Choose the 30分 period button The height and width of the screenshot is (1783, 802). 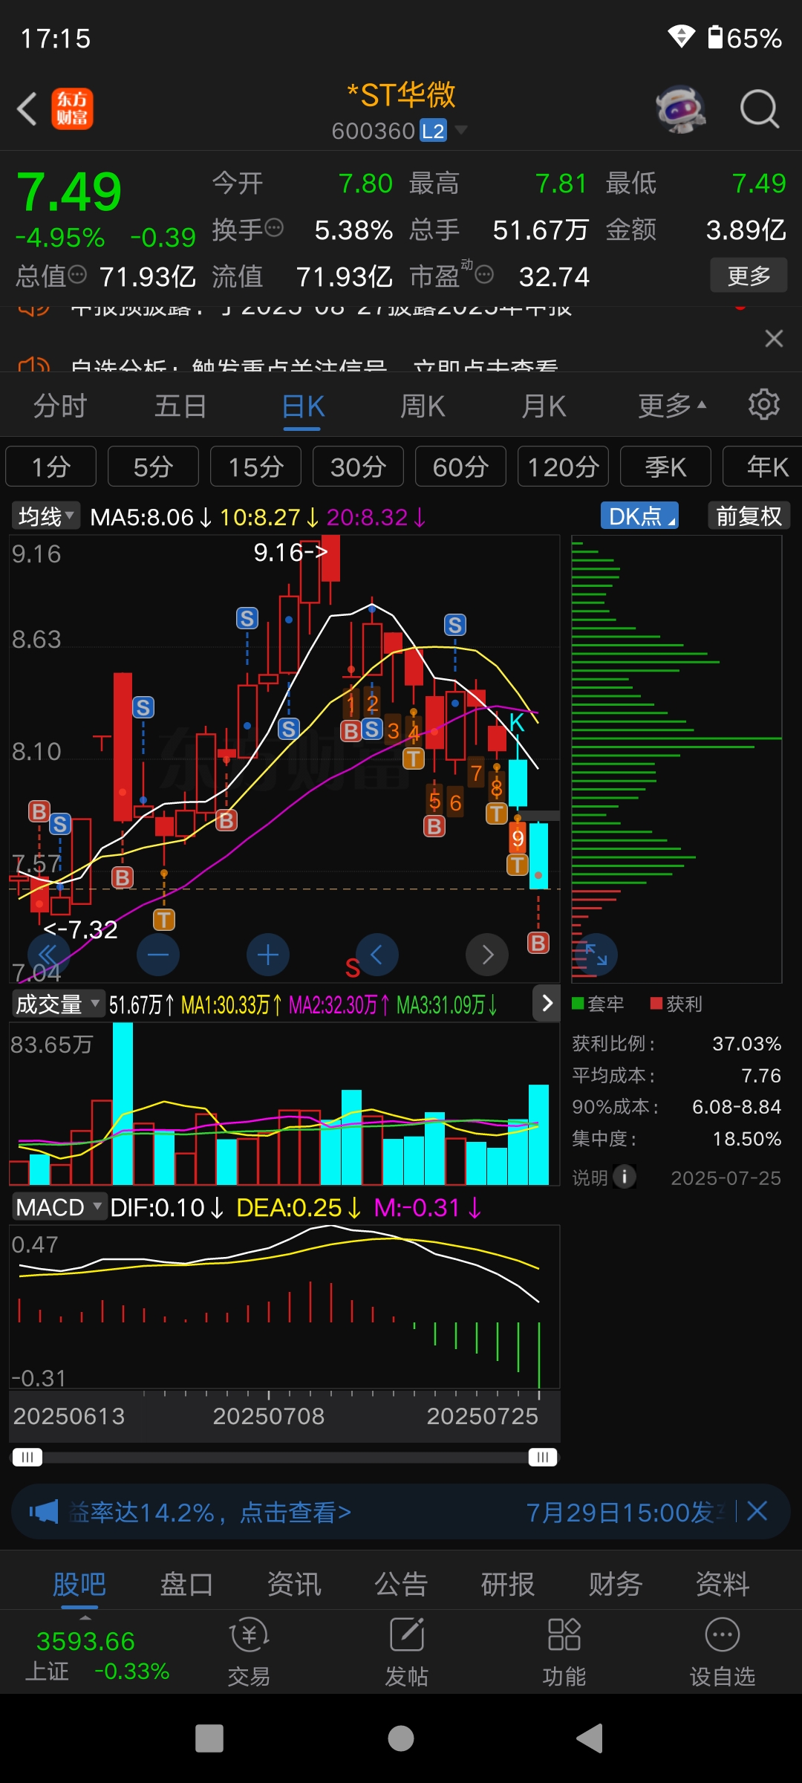358,467
